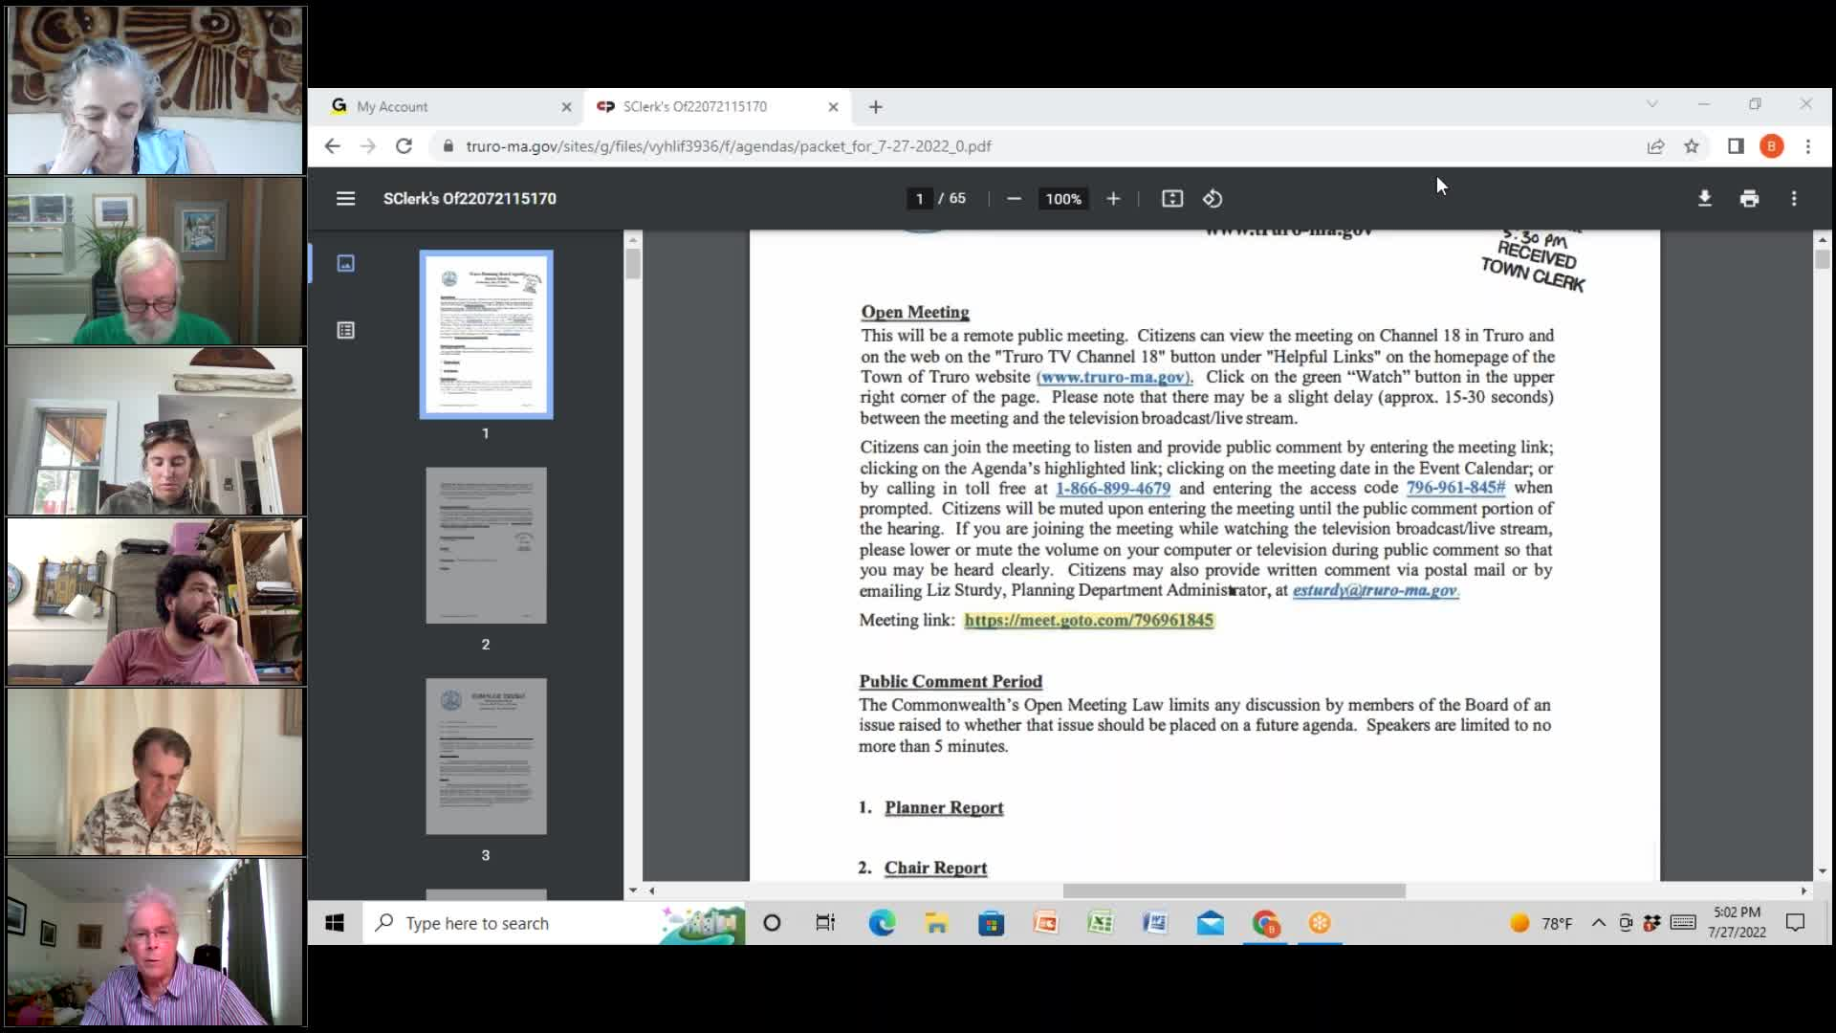The width and height of the screenshot is (1836, 1033).
Task: Zoom out the PDF document
Action: [x=1014, y=198]
